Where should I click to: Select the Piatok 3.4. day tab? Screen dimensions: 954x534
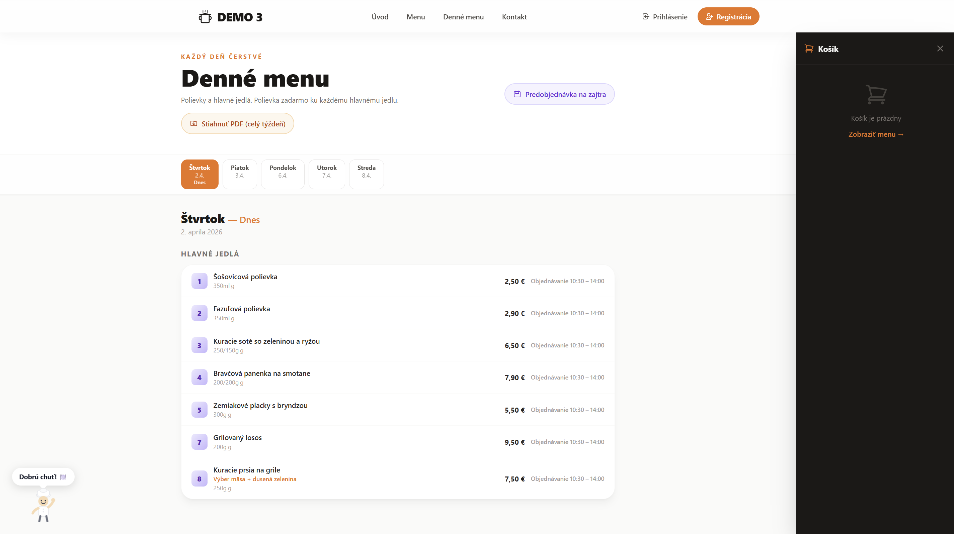(x=240, y=174)
